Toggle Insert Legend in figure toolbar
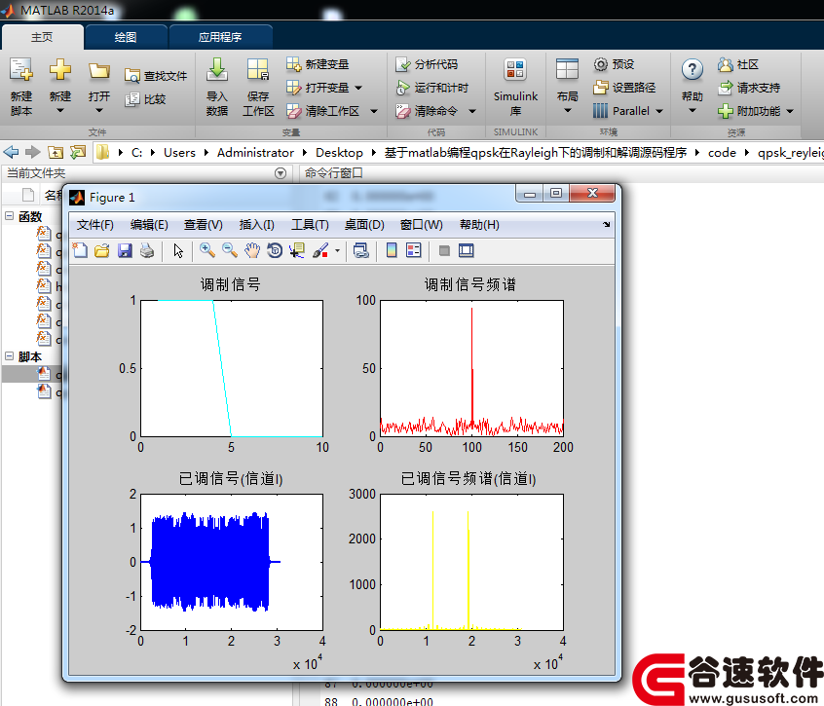The image size is (824, 706). point(414,250)
